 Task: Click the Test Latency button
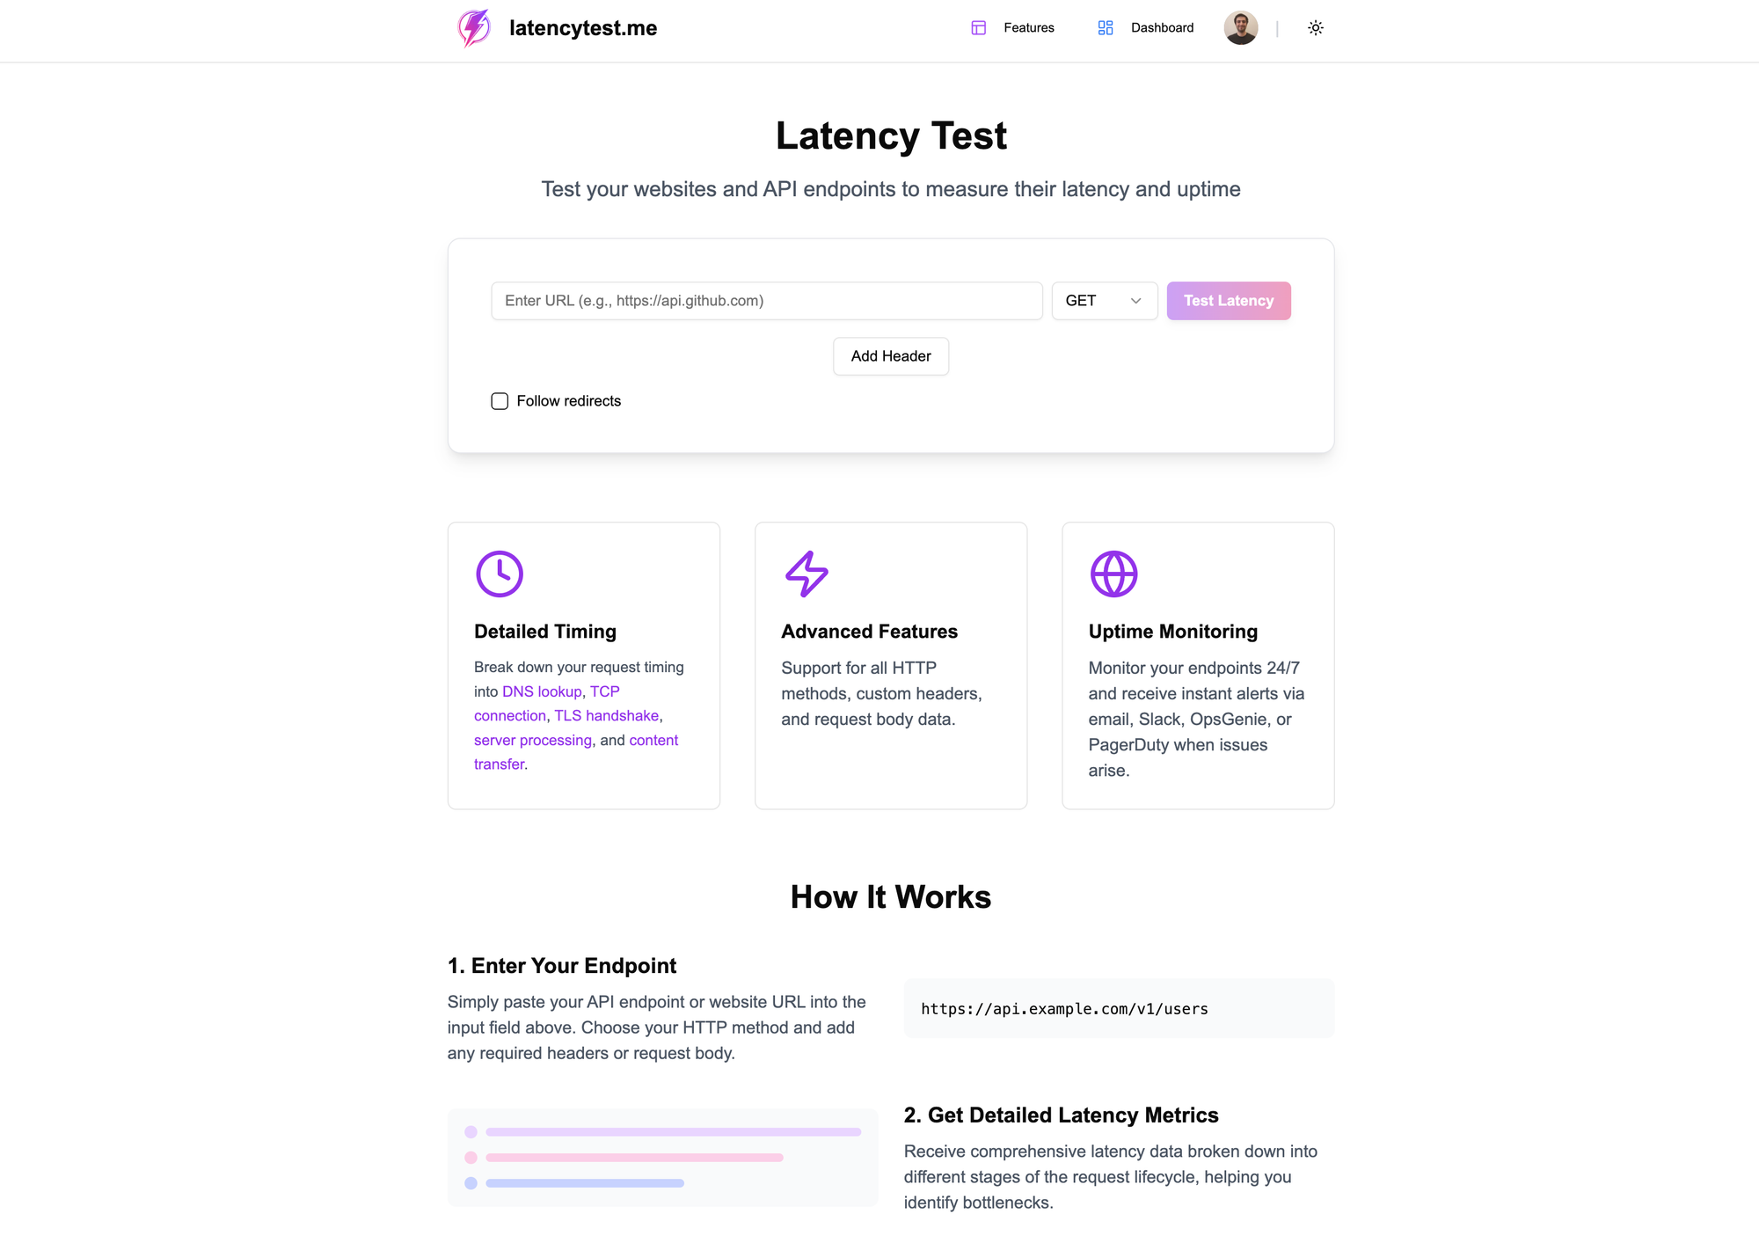pos(1228,300)
